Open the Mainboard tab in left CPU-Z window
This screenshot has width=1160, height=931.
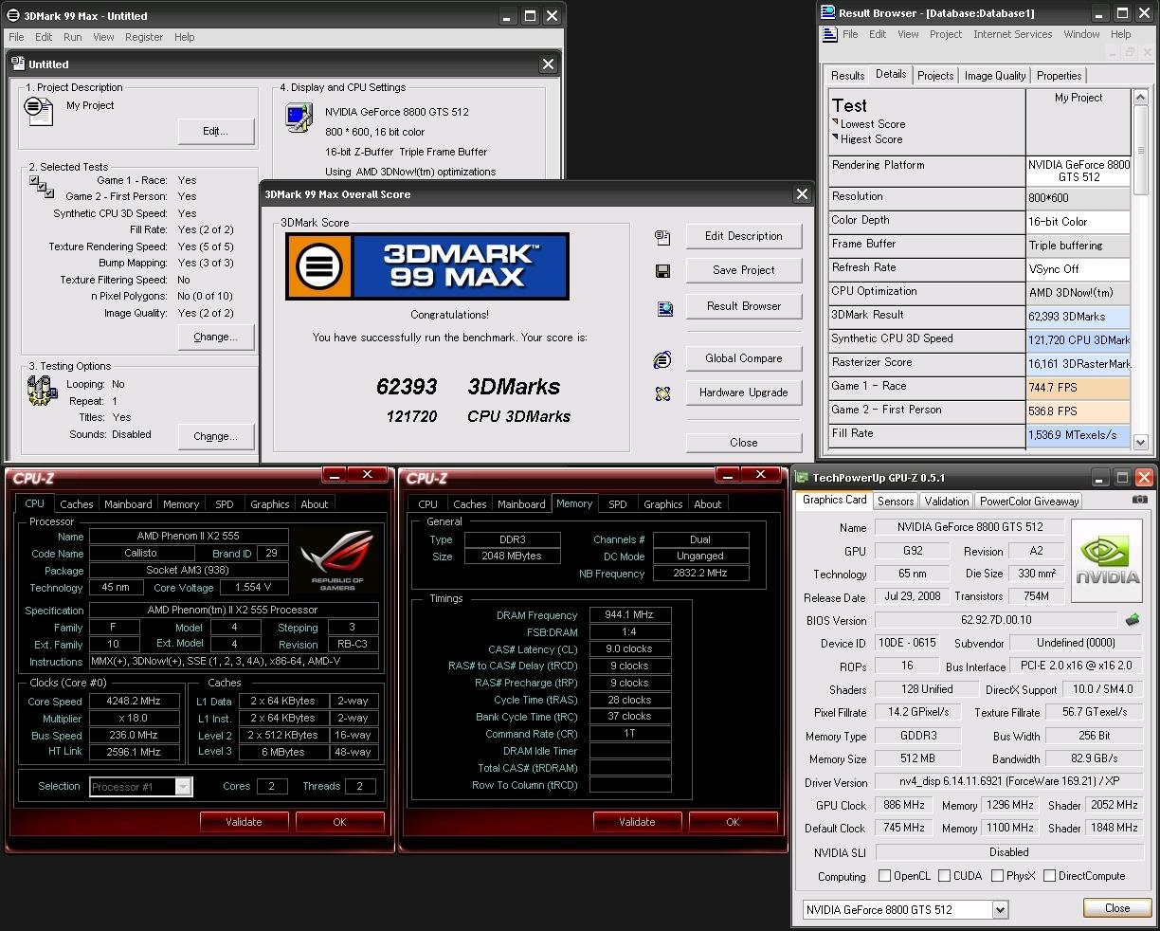coord(128,504)
